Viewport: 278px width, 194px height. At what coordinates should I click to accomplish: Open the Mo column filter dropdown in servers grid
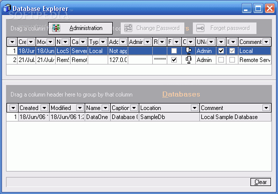pyautogui.click(x=51, y=42)
